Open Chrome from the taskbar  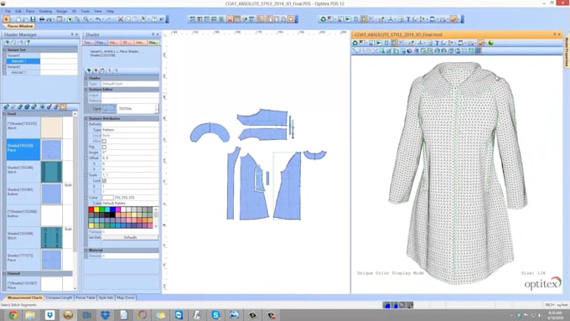click(x=13, y=315)
